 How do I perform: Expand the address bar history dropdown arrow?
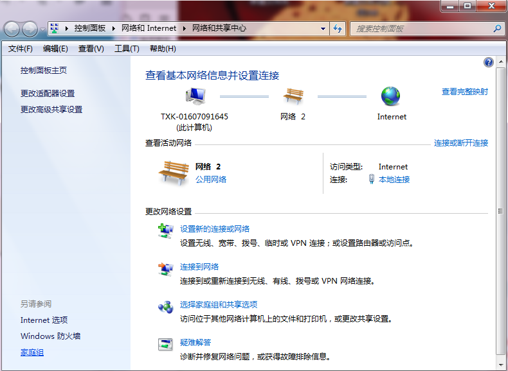pos(323,29)
